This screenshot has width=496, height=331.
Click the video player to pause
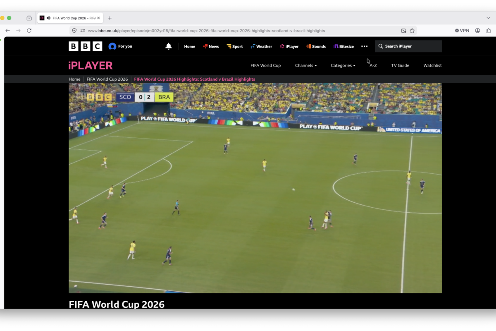pyautogui.click(x=255, y=188)
